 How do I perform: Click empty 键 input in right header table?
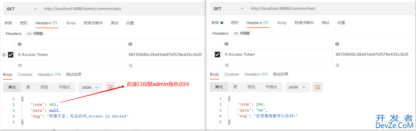(x=277, y=65)
